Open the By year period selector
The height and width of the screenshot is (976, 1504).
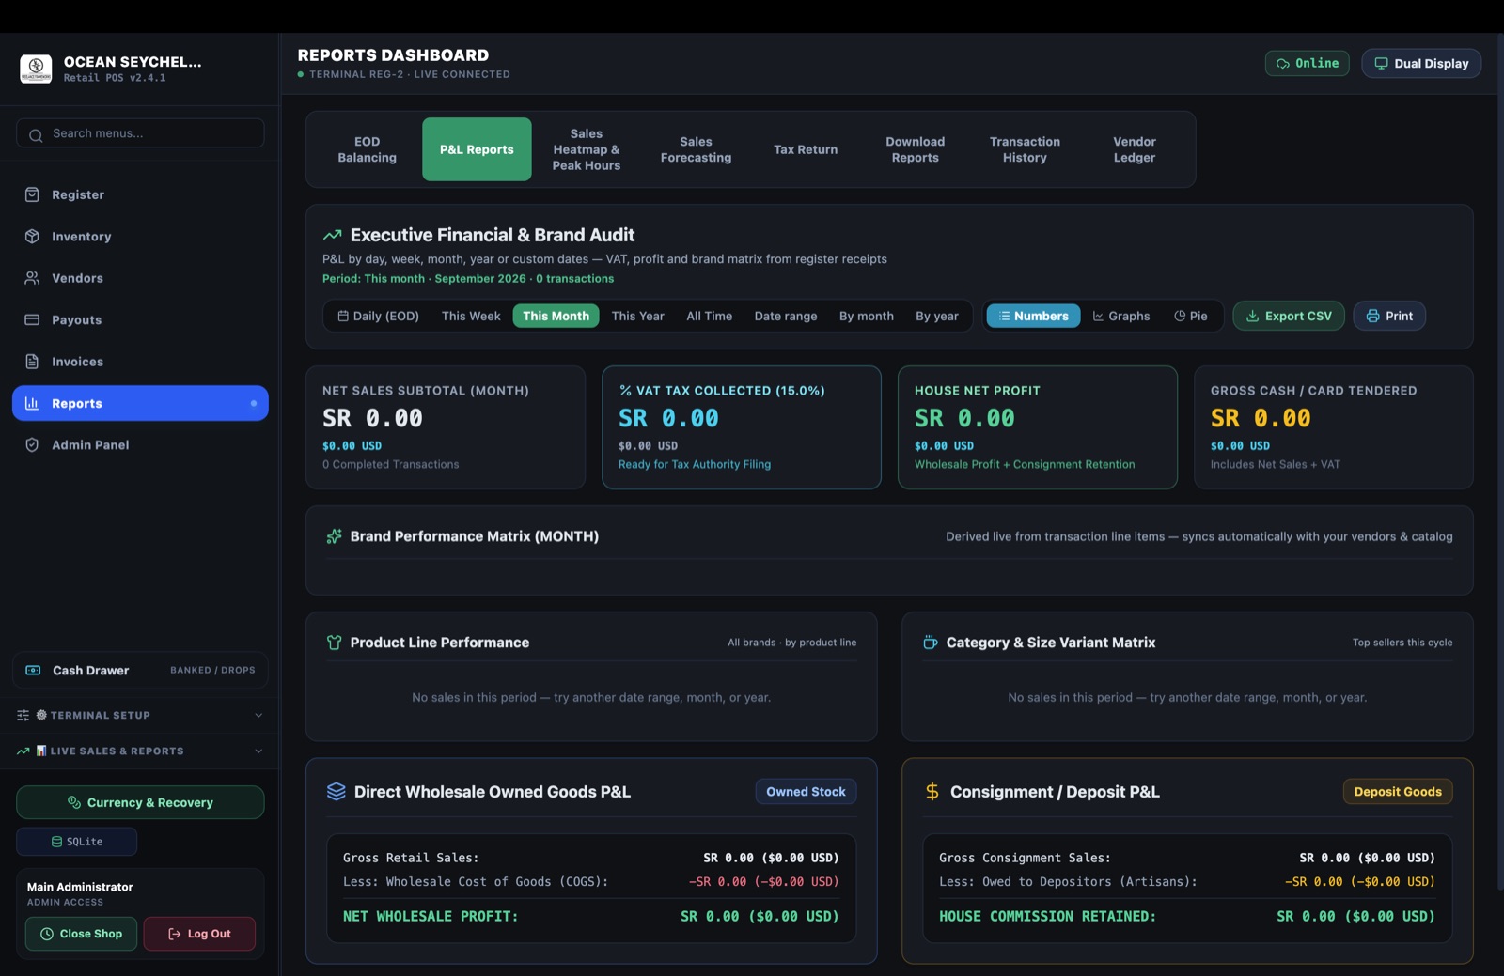(937, 316)
